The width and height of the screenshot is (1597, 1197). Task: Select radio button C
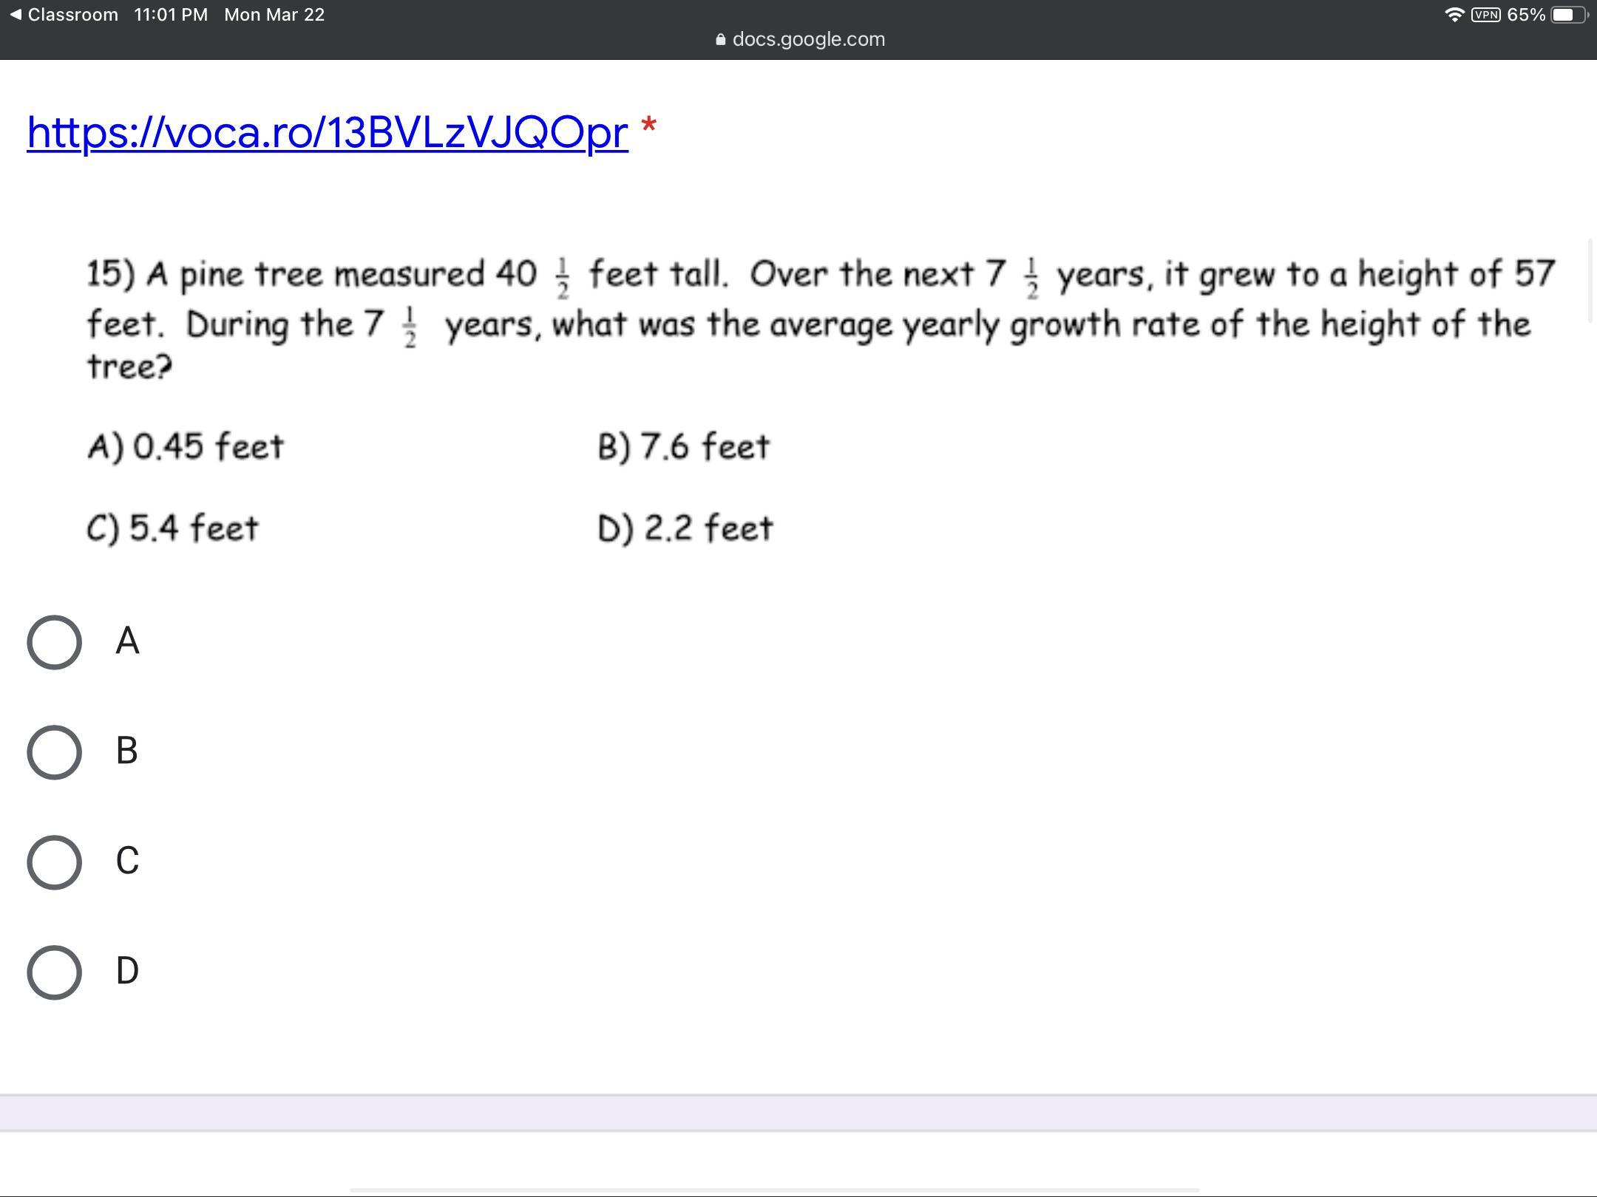click(x=54, y=862)
